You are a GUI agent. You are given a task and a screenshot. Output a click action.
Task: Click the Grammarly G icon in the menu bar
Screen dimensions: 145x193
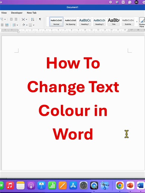[x=130, y=2]
